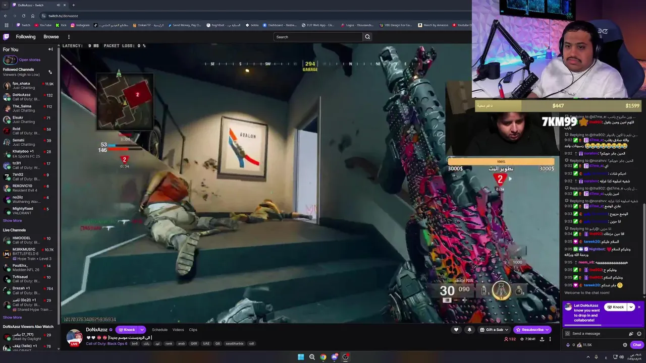Open fps_shaka channel in sidebar
The height and width of the screenshot is (363, 646).
pos(28,85)
